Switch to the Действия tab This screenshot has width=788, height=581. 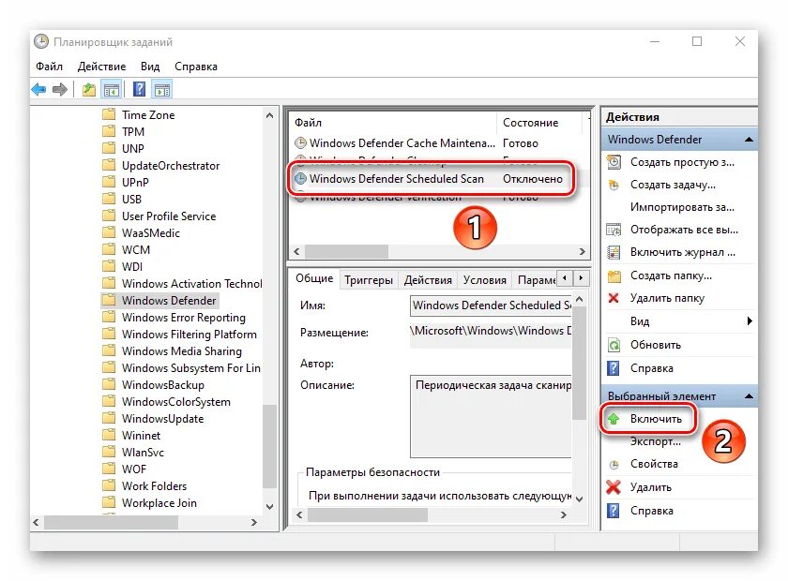coord(428,280)
